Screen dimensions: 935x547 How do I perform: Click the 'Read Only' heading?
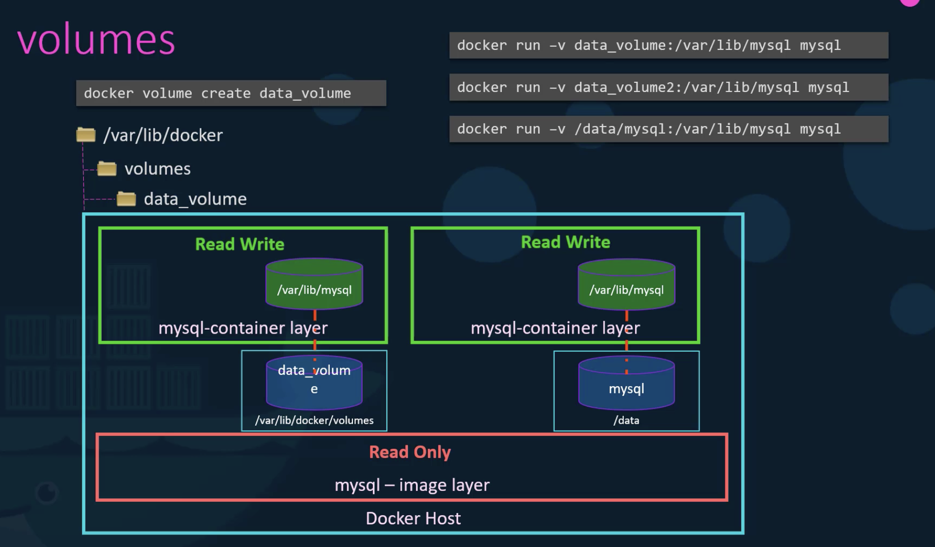(x=410, y=452)
